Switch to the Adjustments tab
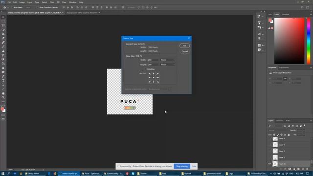This screenshot has height=176, width=313. pyautogui.click(x=284, y=67)
